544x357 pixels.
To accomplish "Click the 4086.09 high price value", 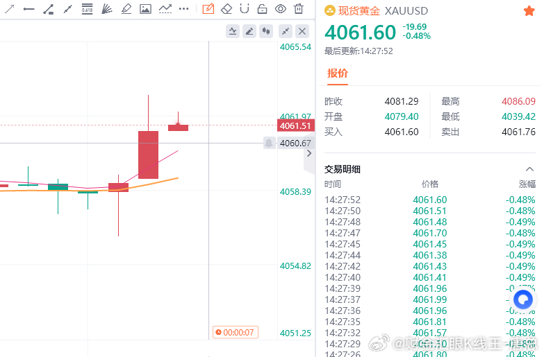I will [518, 101].
